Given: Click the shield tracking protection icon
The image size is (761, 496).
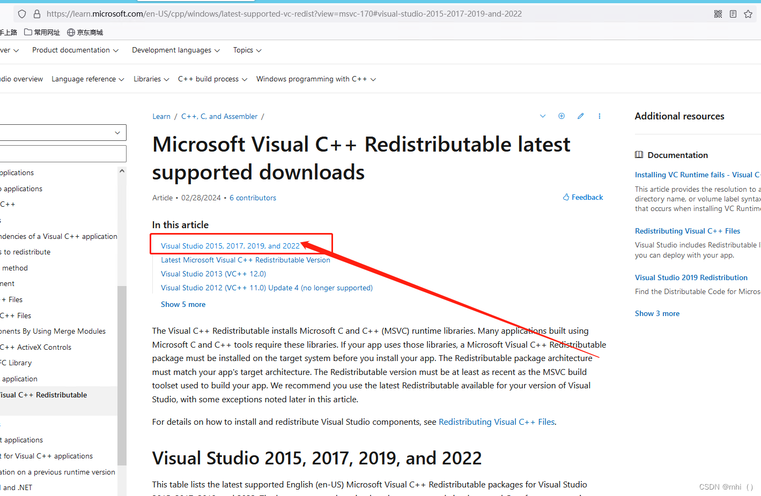Looking at the screenshot, I should click(22, 14).
